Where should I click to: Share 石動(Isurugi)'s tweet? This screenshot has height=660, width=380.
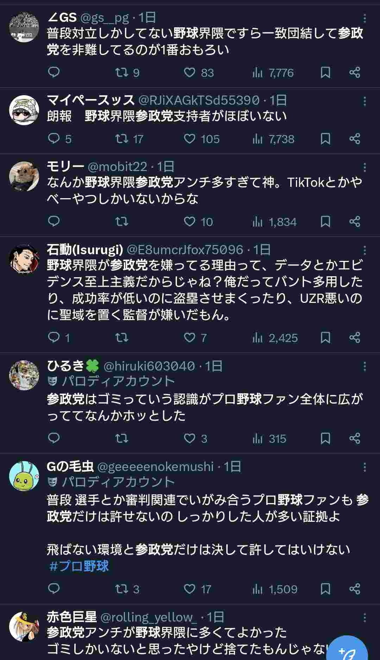tap(355, 337)
